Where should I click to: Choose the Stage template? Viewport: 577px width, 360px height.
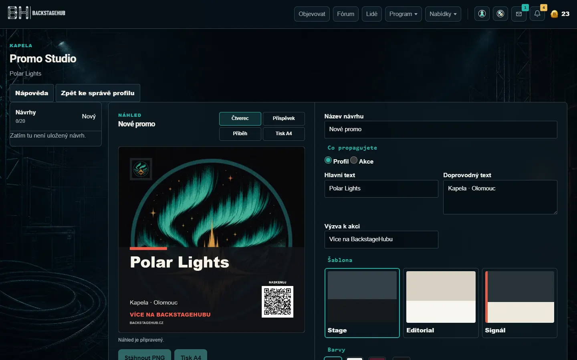362,303
